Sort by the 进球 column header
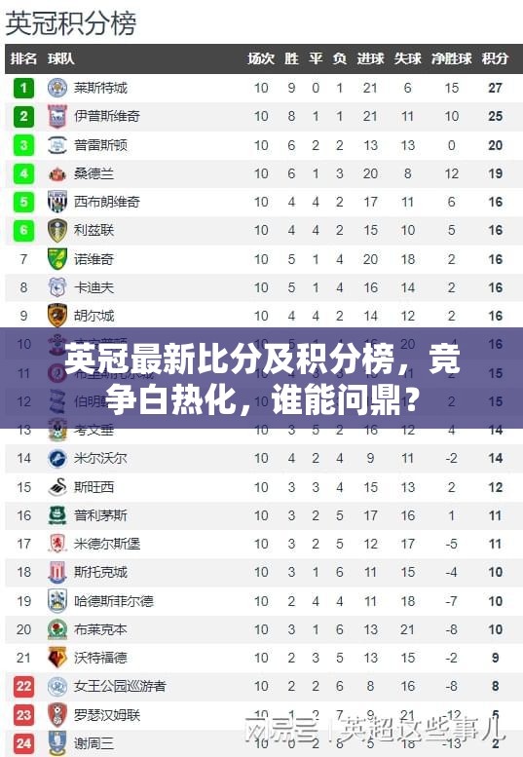The width and height of the screenshot is (523, 757). pos(370,58)
